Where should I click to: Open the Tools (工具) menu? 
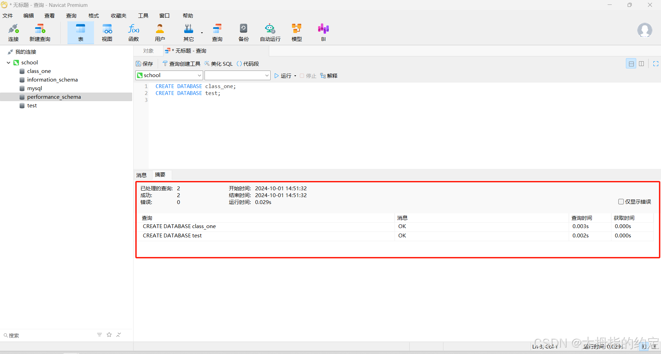tap(143, 16)
